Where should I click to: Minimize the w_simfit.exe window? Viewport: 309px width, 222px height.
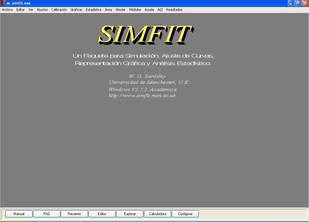[x=291, y=3]
